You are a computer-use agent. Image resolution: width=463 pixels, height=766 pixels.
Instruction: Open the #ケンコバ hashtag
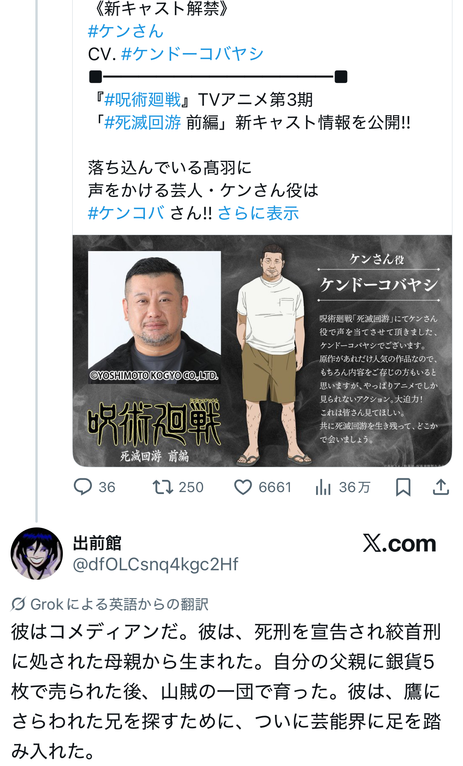click(x=126, y=213)
